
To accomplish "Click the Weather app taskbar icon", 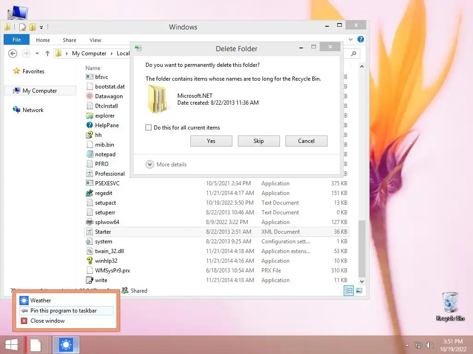I will click(x=66, y=345).
